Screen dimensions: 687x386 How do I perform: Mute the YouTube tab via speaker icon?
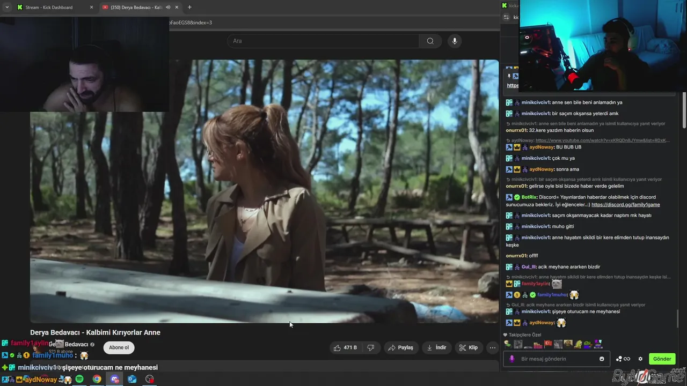[x=168, y=8]
